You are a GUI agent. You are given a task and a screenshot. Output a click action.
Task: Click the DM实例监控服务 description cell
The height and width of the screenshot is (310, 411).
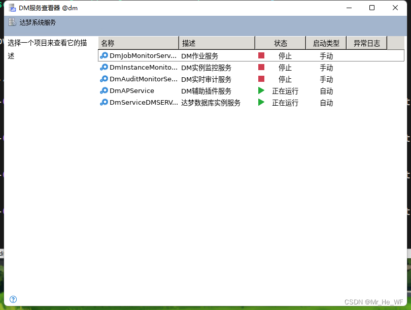click(x=207, y=68)
